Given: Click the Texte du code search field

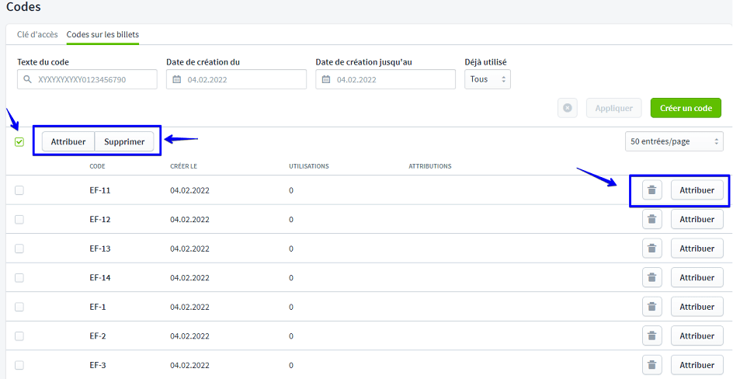Looking at the screenshot, I should 87,79.
